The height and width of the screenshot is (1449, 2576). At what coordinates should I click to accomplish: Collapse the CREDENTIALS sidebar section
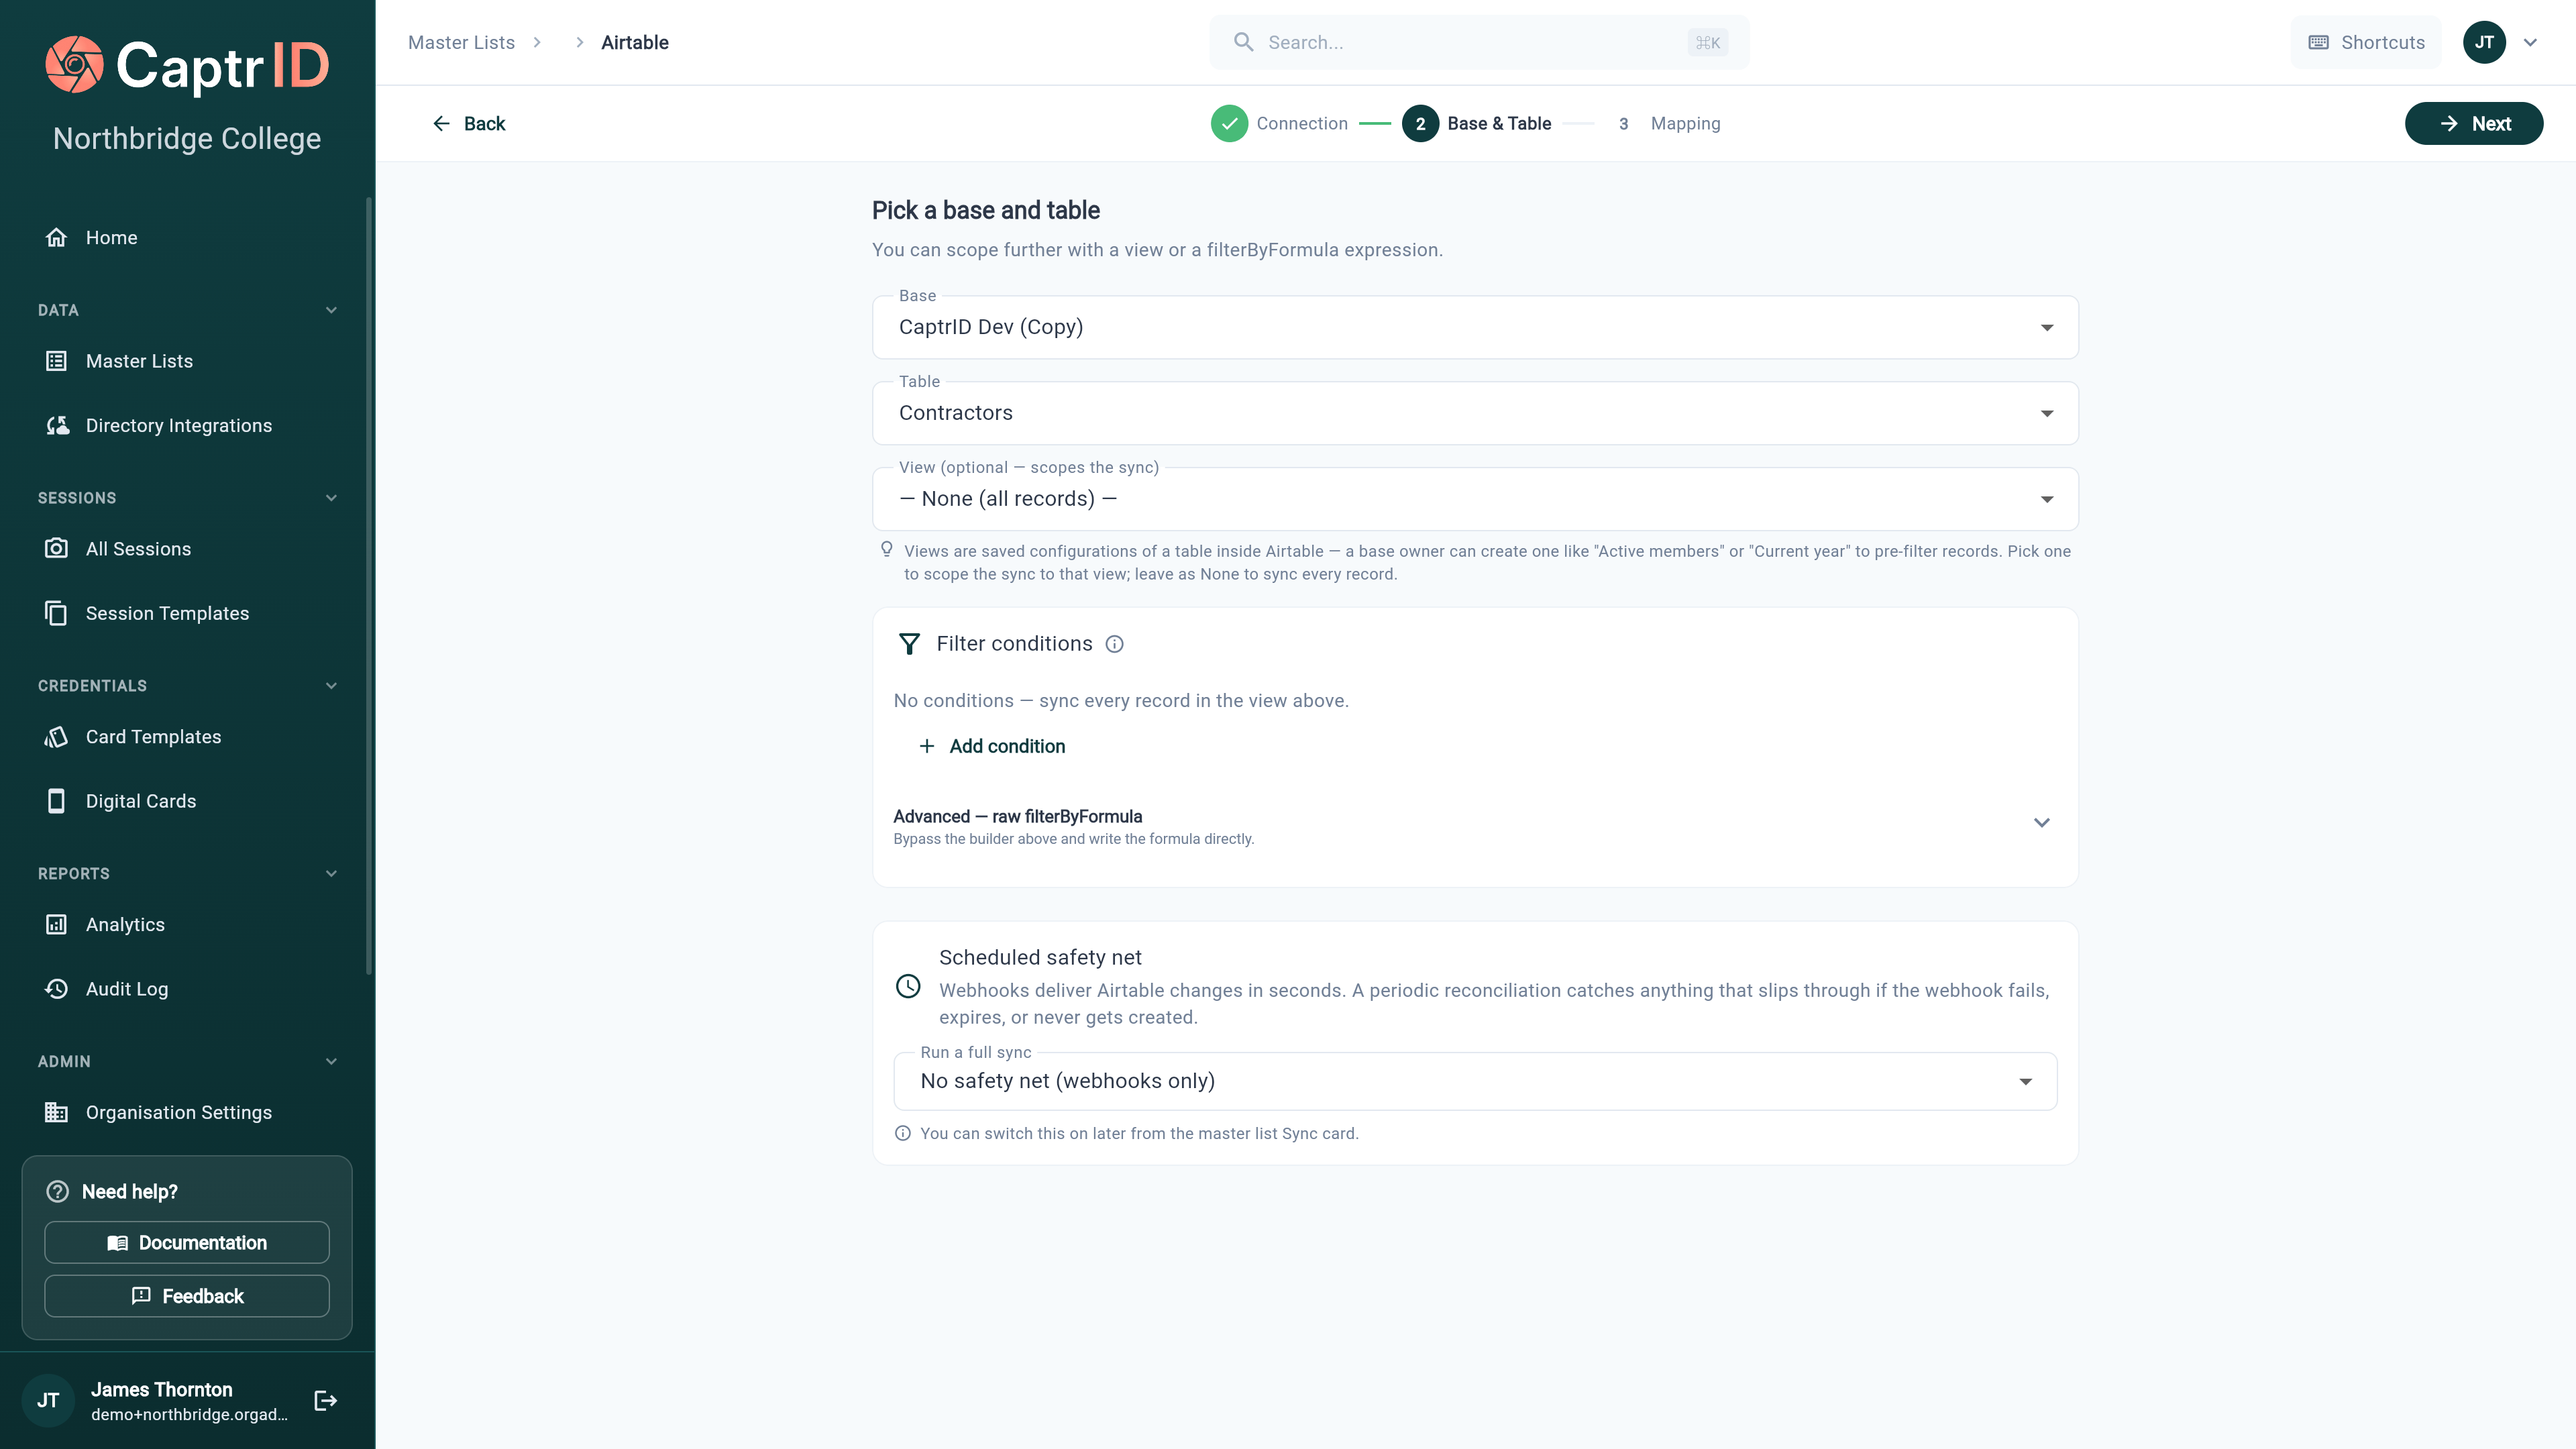(x=331, y=686)
